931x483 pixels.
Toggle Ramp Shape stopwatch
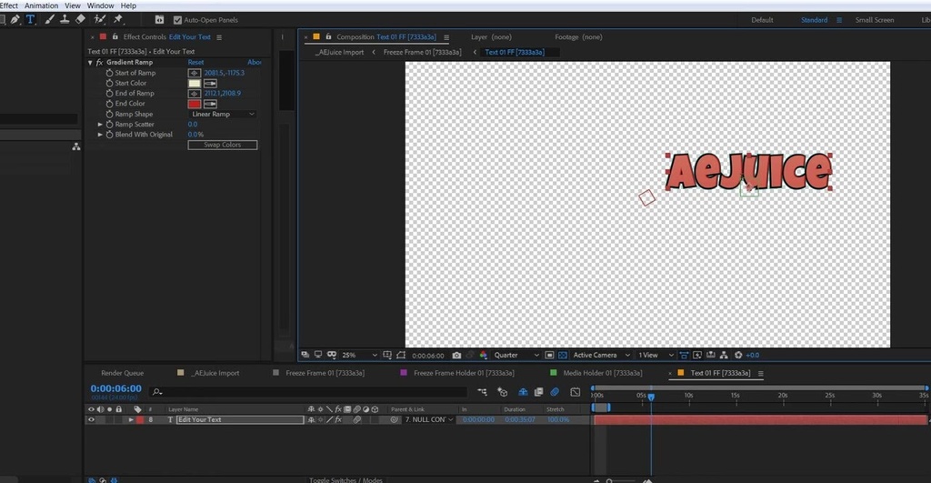pos(109,114)
